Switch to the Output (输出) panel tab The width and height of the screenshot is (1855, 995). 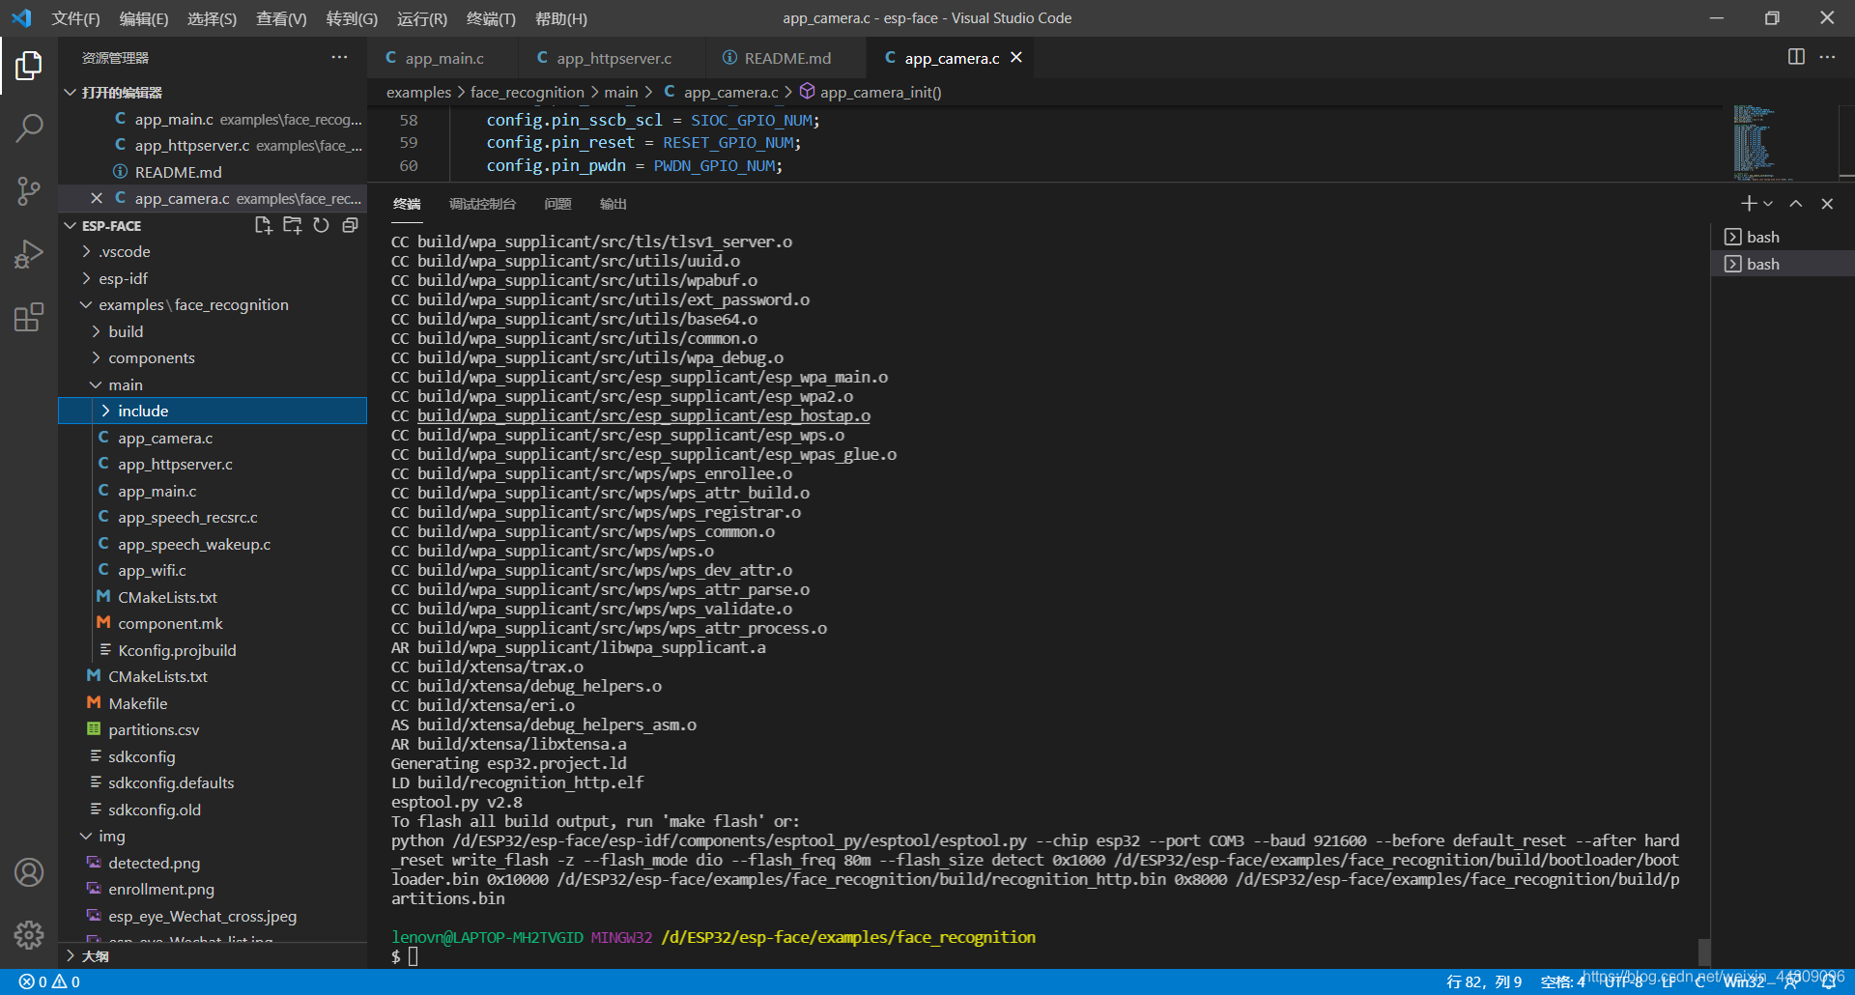(613, 204)
